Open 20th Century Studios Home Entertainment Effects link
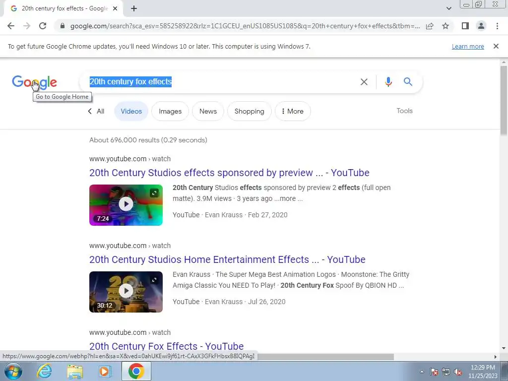Screen dimensions: 508x381 [227, 259]
